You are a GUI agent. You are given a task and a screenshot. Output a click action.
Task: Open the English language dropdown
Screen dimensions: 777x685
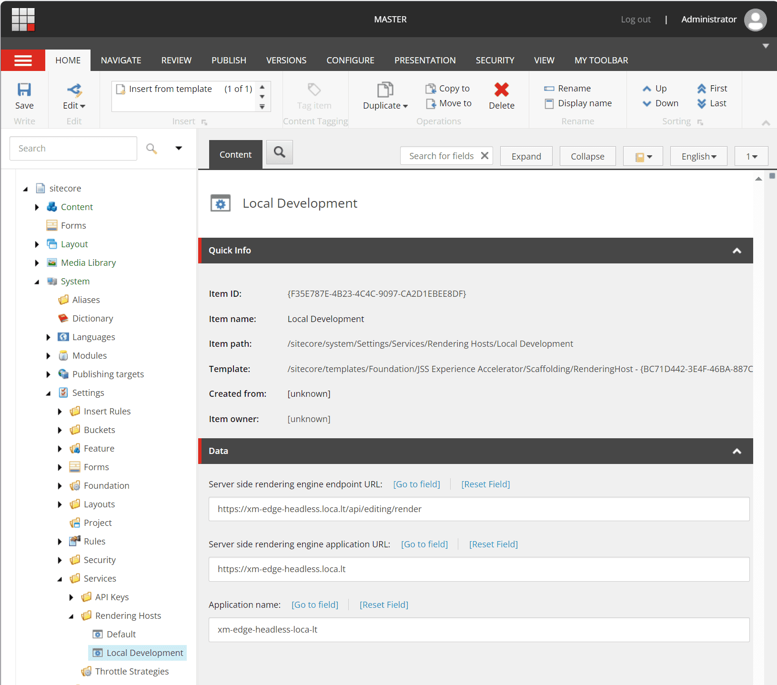[698, 156]
